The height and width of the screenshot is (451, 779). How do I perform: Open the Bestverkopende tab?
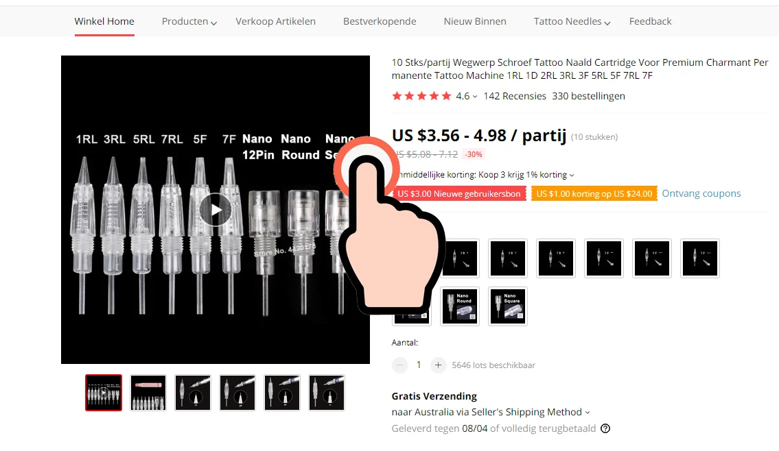coord(380,21)
